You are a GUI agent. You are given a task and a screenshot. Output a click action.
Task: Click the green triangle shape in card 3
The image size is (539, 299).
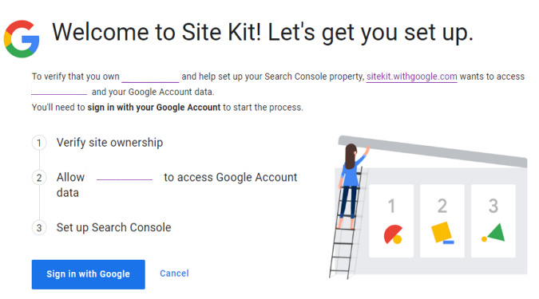click(x=494, y=233)
